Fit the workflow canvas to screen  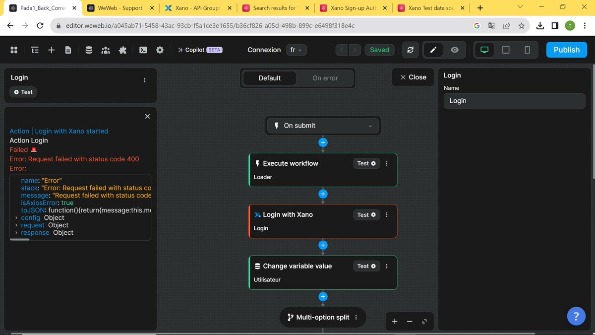(424, 322)
